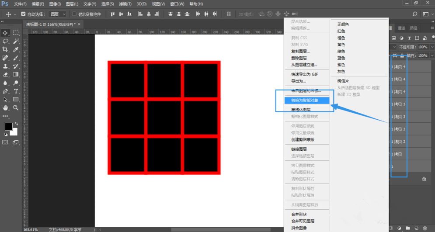Activate the Zoom tool in toolbox
Screen dimensions: 435x232
point(16,107)
